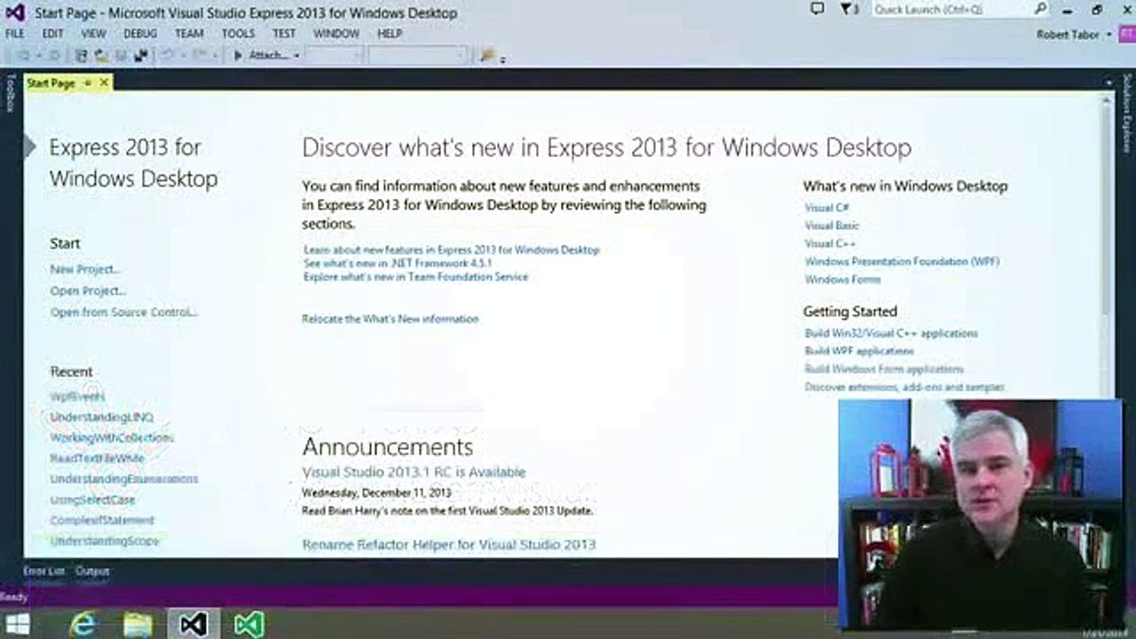Open the document tab list dropdown arrow

(x=1108, y=83)
